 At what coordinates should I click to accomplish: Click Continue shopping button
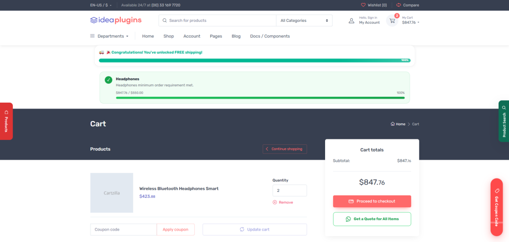click(x=285, y=149)
